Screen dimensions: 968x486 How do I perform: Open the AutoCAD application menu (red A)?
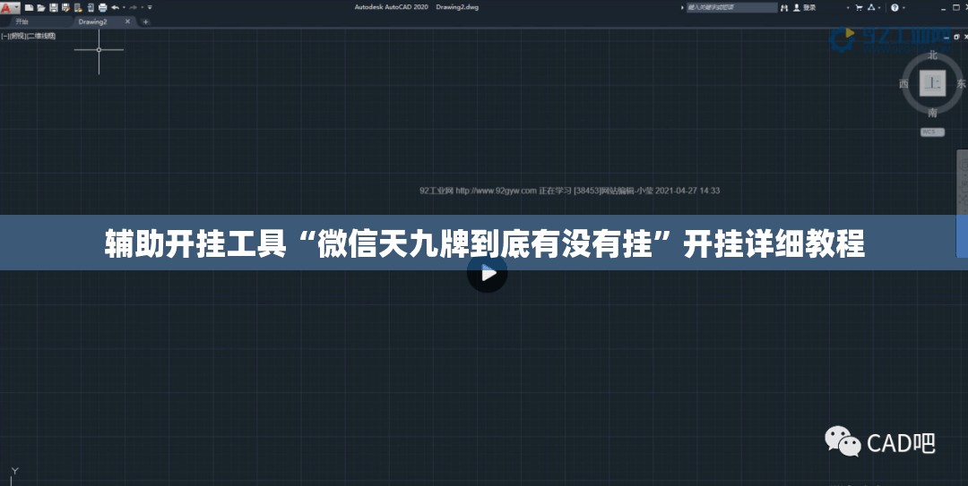tap(10, 7)
